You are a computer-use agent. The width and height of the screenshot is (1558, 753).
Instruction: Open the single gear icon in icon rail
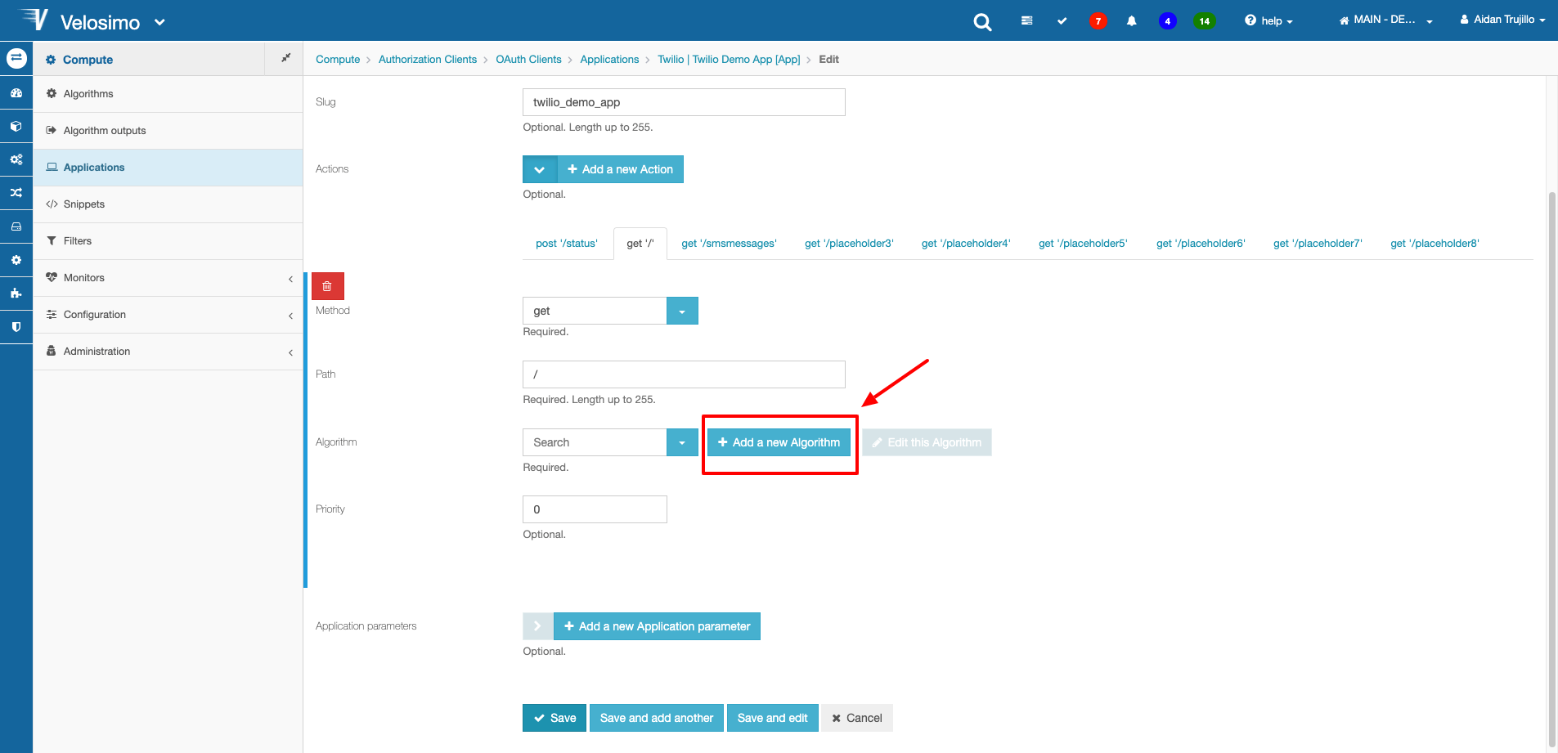16,260
